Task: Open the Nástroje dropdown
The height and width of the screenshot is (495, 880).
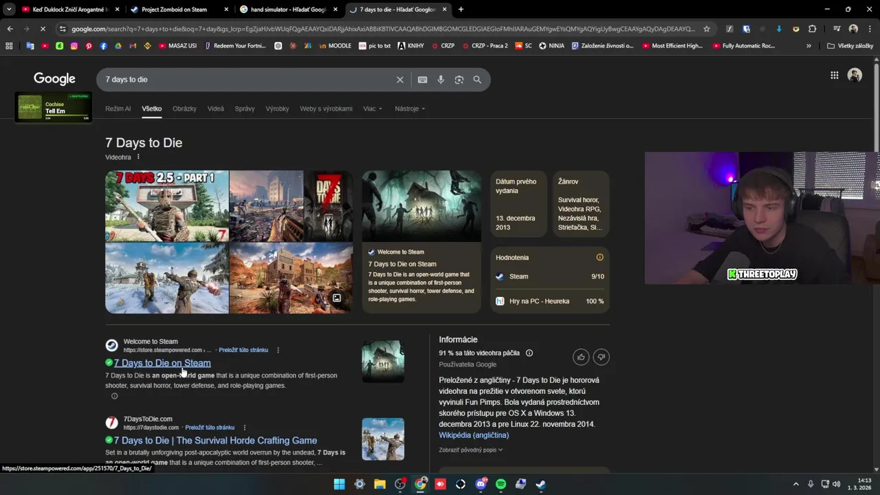Action: [x=410, y=109]
